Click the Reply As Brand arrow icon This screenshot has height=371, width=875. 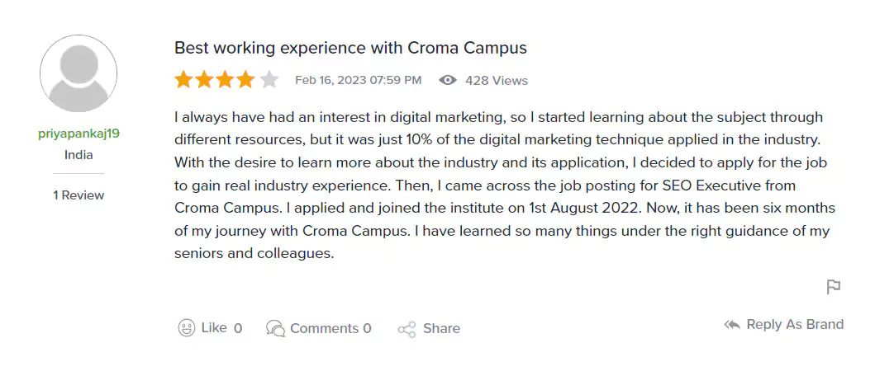click(x=731, y=325)
